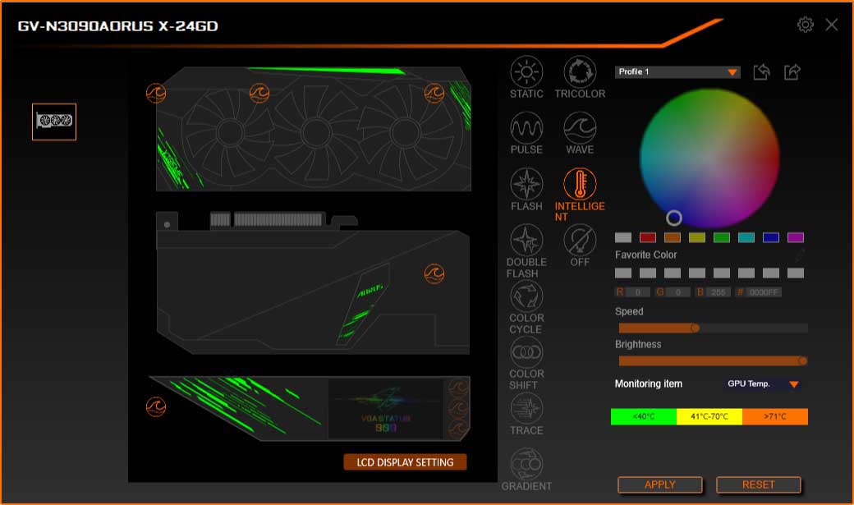
Task: Click the B value input field
Action: pyautogui.click(x=719, y=292)
